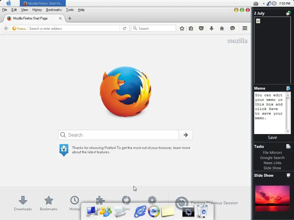Open History from the start page launcher

[x=75, y=203]
